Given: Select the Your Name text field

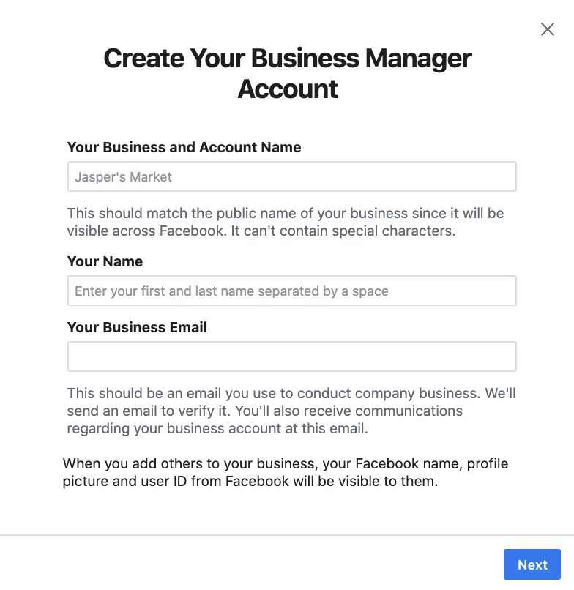Looking at the screenshot, I should click(291, 291).
